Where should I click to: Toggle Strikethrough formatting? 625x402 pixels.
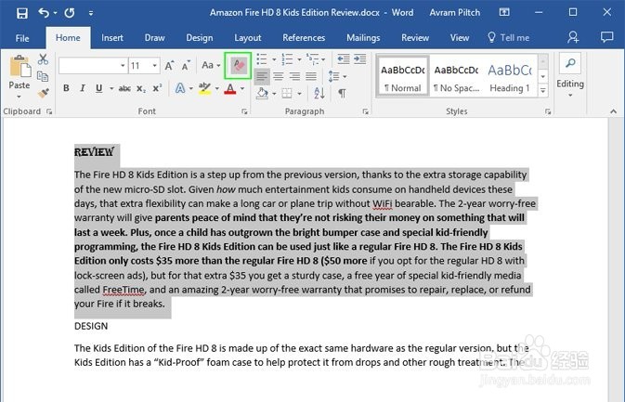124,88
